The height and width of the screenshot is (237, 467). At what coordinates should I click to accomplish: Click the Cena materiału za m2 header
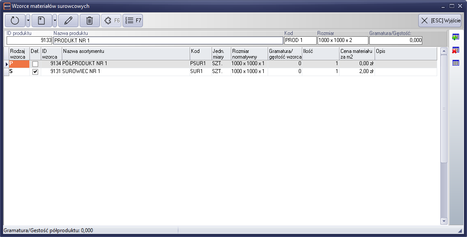click(x=357, y=54)
